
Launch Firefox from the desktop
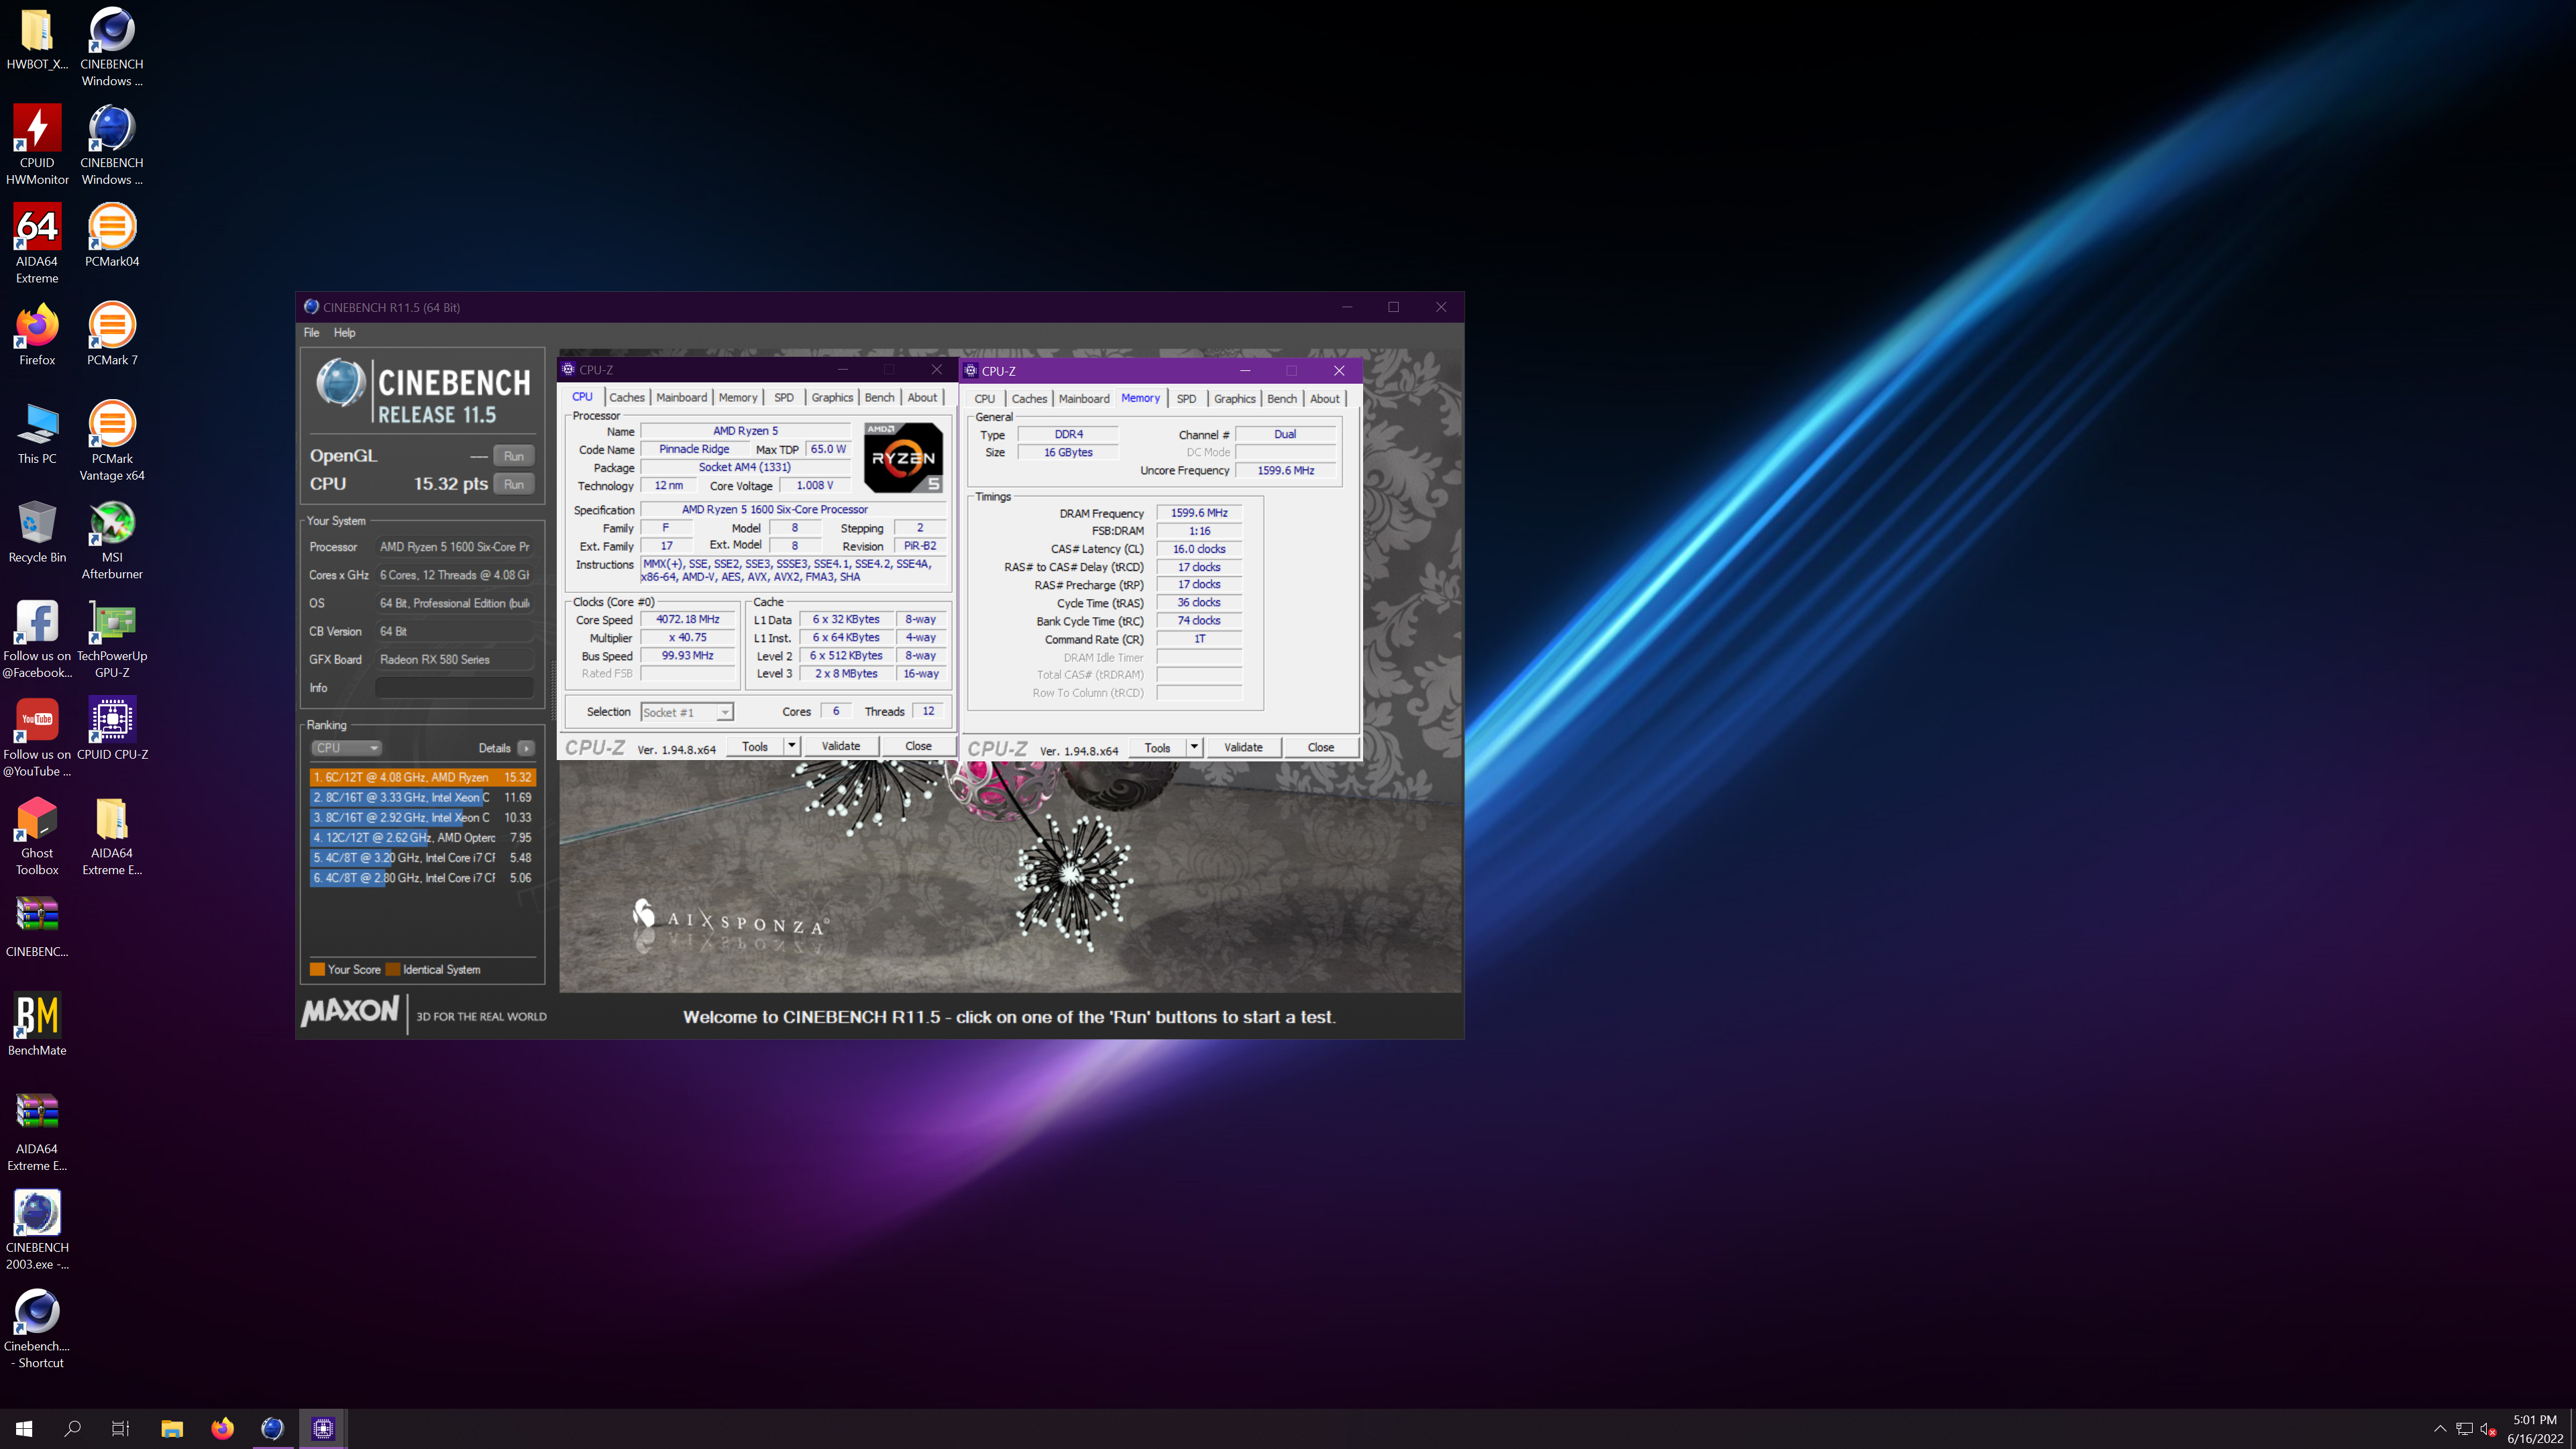point(37,334)
